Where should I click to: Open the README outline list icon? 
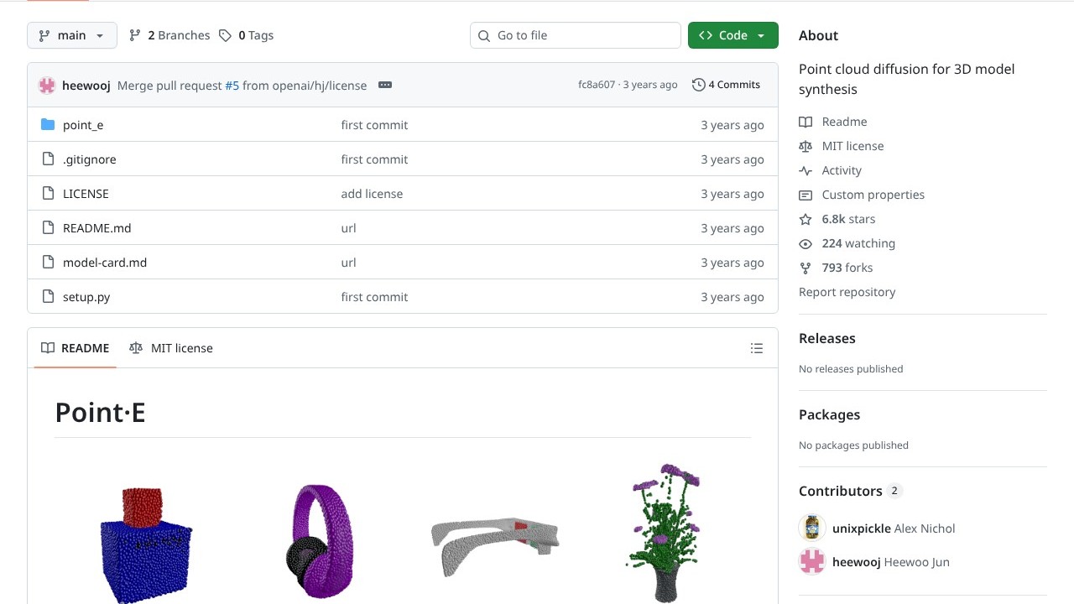point(757,348)
